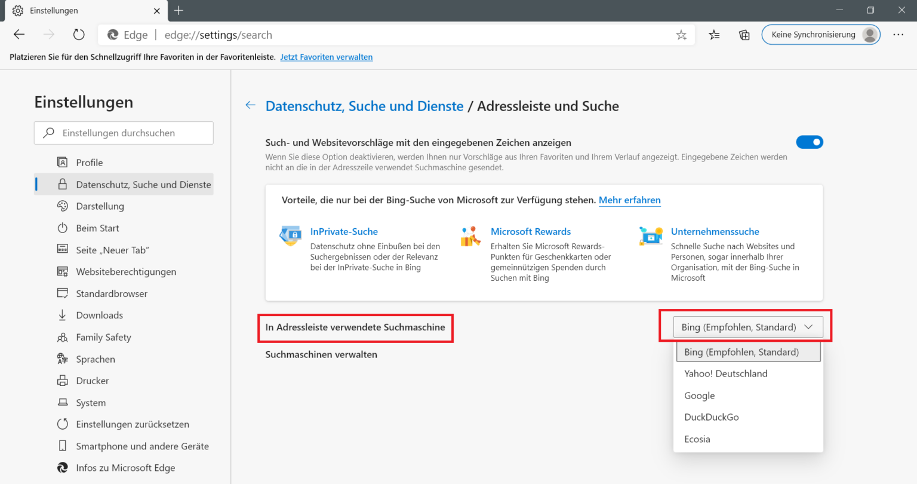
Task: Click the InPrivate-Suche shield icon
Action: click(290, 236)
